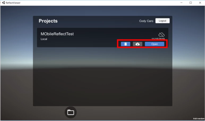This screenshot has height=121, width=205.
Task: Click the Local label under the project name
Action: [x=44, y=39]
